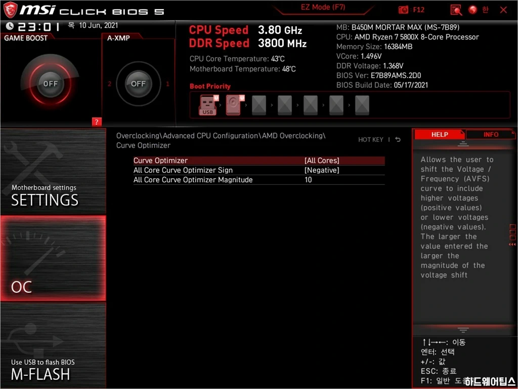
Task: Open the BIOS search magnifier icon
Action: (456, 10)
